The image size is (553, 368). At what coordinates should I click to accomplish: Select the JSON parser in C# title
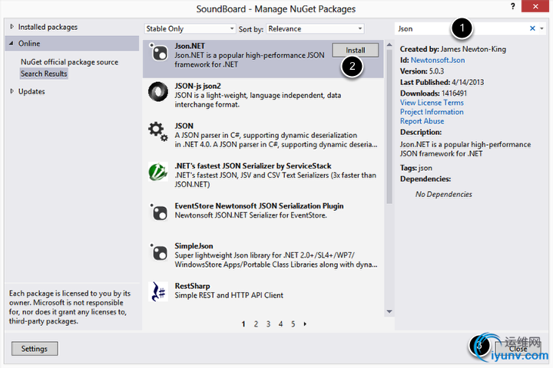[x=184, y=126]
